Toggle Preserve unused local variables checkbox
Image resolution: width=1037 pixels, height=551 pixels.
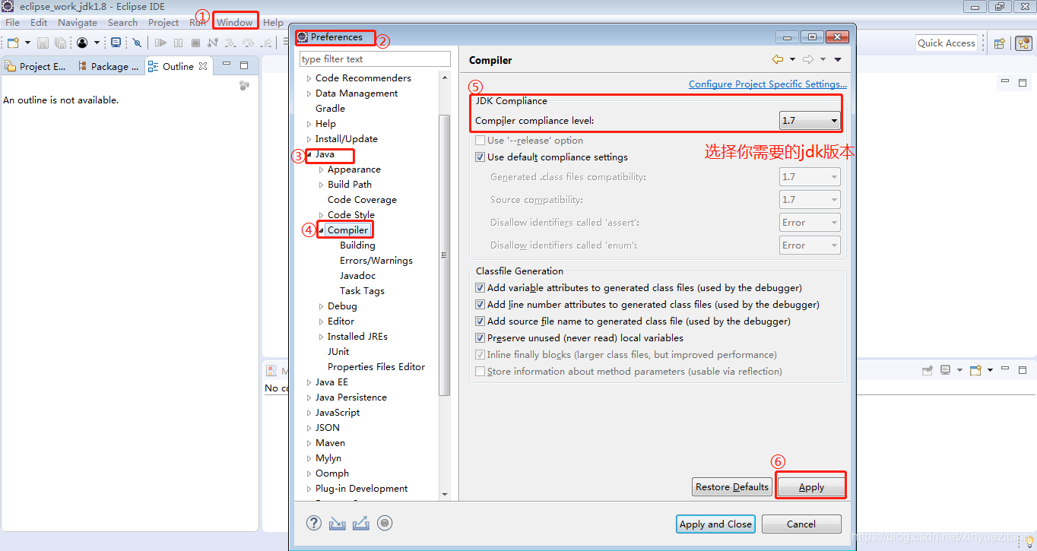(480, 338)
